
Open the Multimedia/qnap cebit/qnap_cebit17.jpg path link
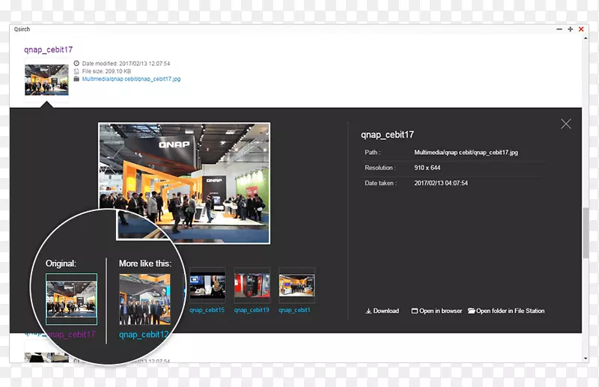tap(131, 79)
